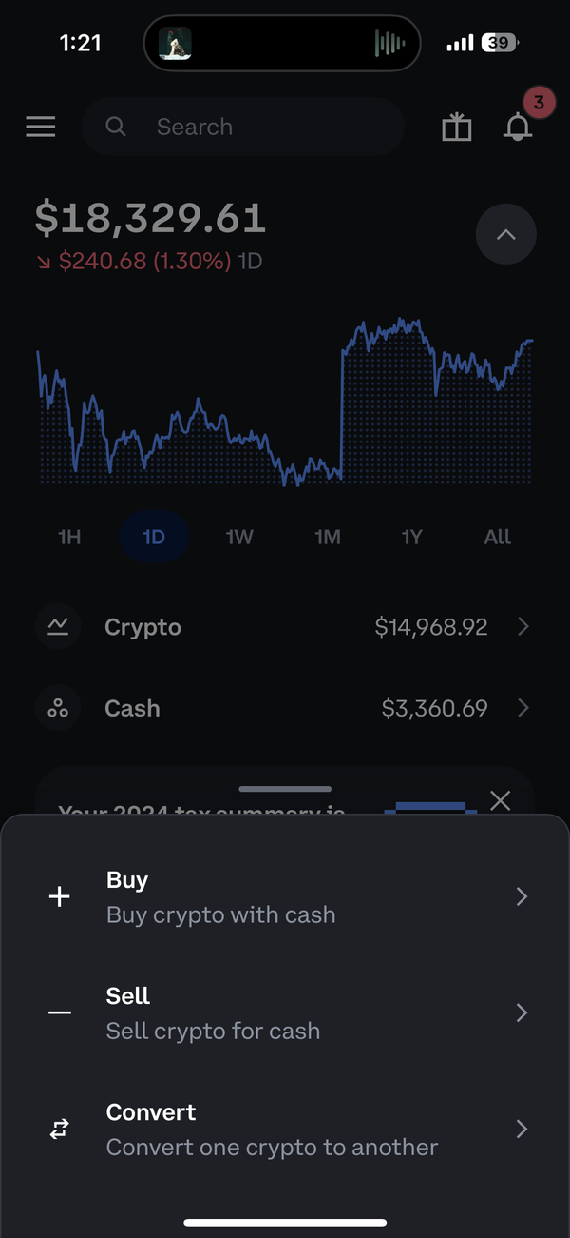Select the Convert arrows icon
This screenshot has height=1238, width=570.
pyautogui.click(x=59, y=1129)
